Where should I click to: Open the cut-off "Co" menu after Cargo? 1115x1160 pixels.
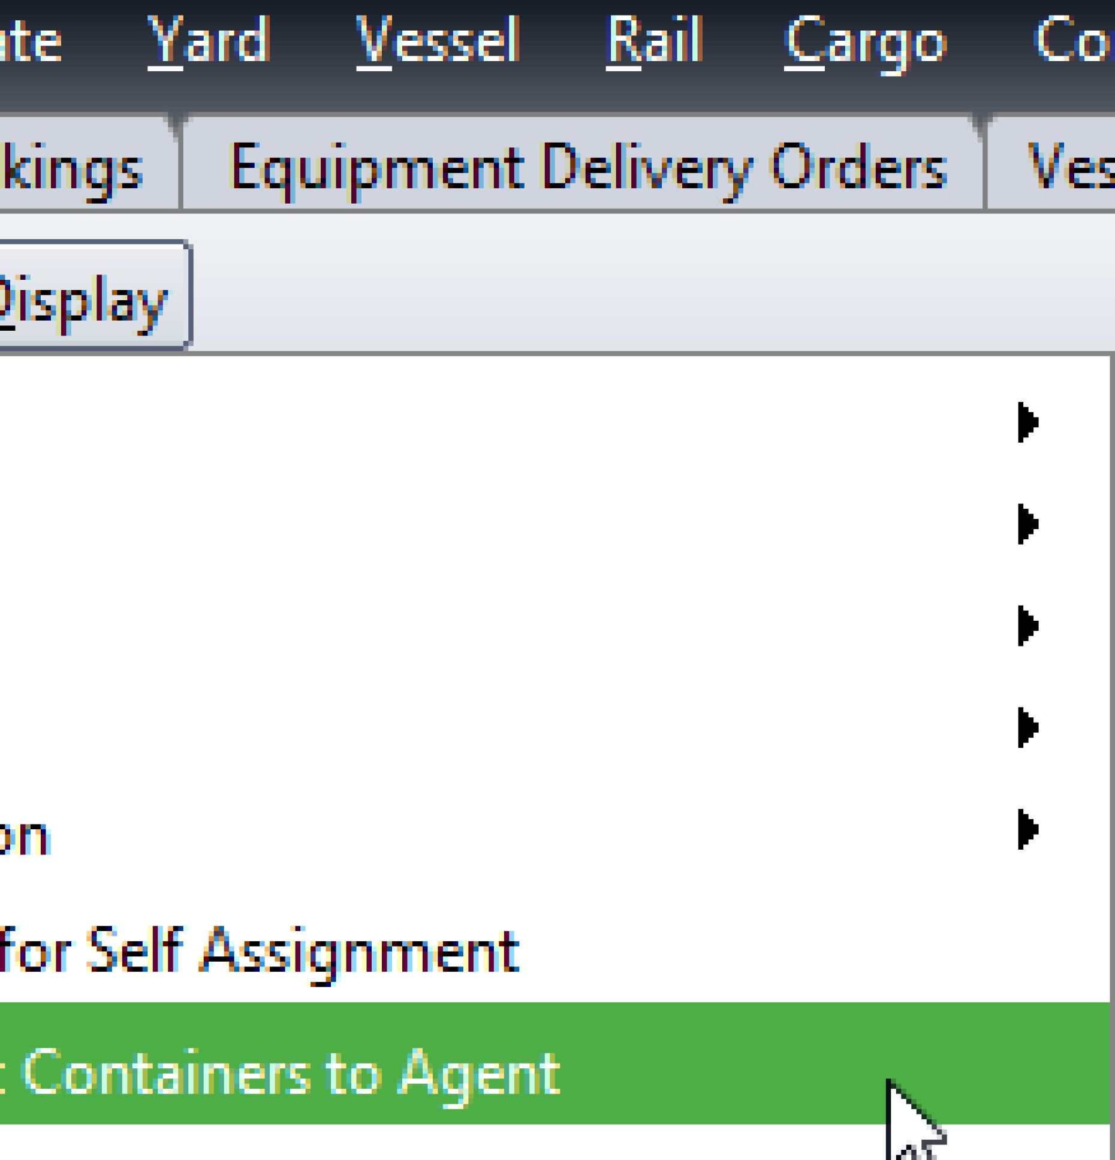pyautogui.click(x=1073, y=42)
